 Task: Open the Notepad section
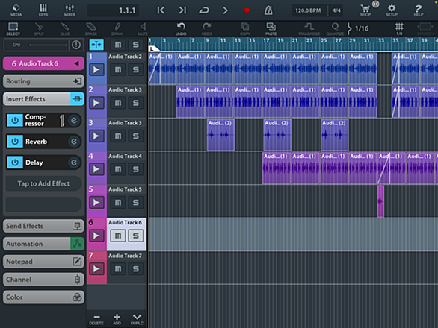(43, 262)
